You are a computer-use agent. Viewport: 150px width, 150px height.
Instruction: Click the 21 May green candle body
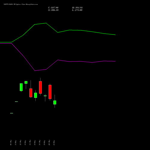pyautogui.click(x=55, y=102)
